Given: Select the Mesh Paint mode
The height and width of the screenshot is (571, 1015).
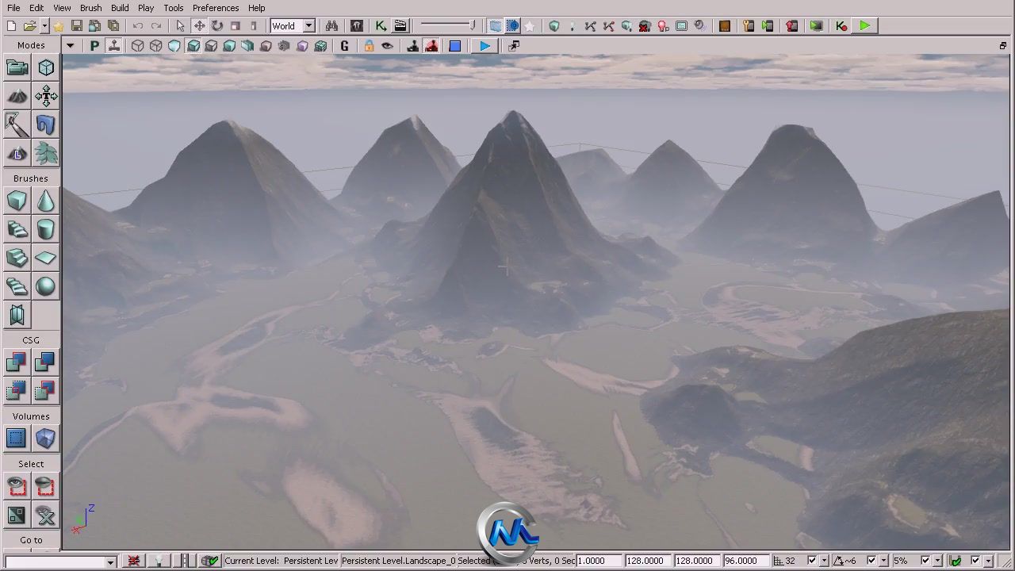Looking at the screenshot, I should pos(17,125).
